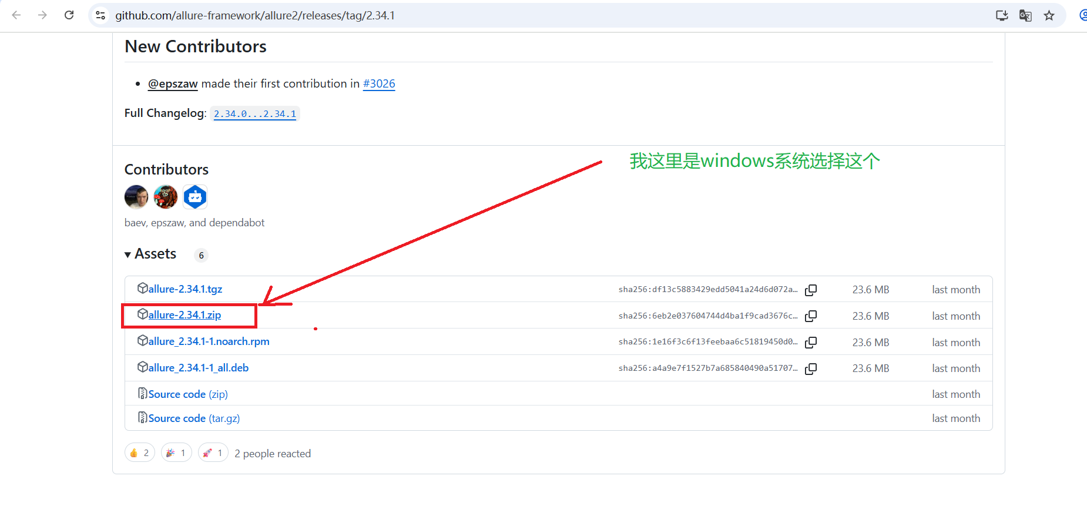Click "baev, epszaw, and dependabot" text
The width and height of the screenshot is (1087, 516).
point(194,223)
